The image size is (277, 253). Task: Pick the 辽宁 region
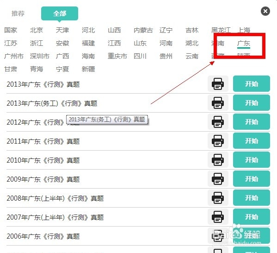166,30
